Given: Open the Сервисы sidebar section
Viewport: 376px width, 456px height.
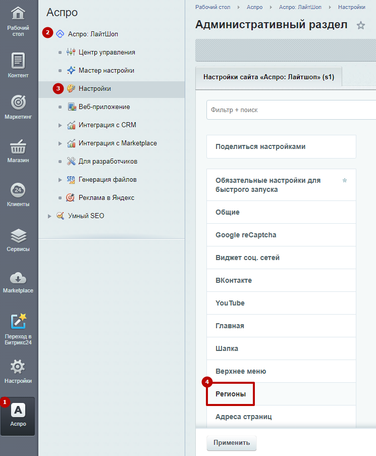Looking at the screenshot, I should [18, 240].
